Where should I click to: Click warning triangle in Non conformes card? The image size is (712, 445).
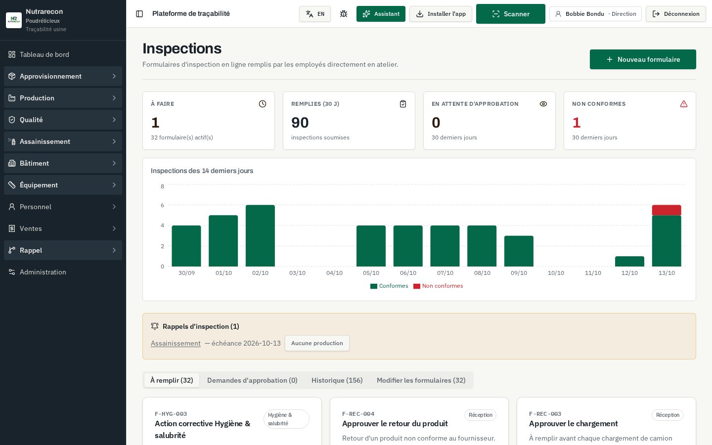pyautogui.click(x=684, y=104)
